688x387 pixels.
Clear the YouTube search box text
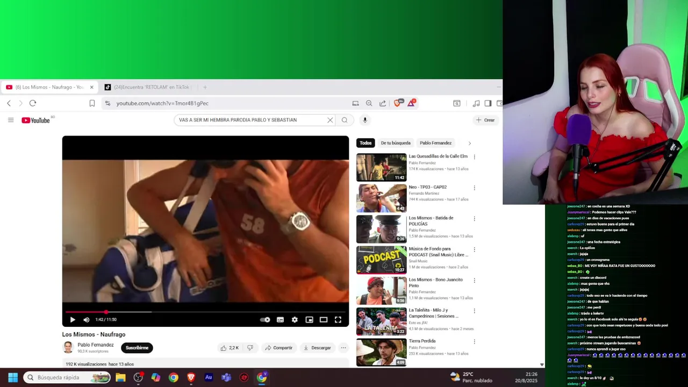(x=330, y=120)
